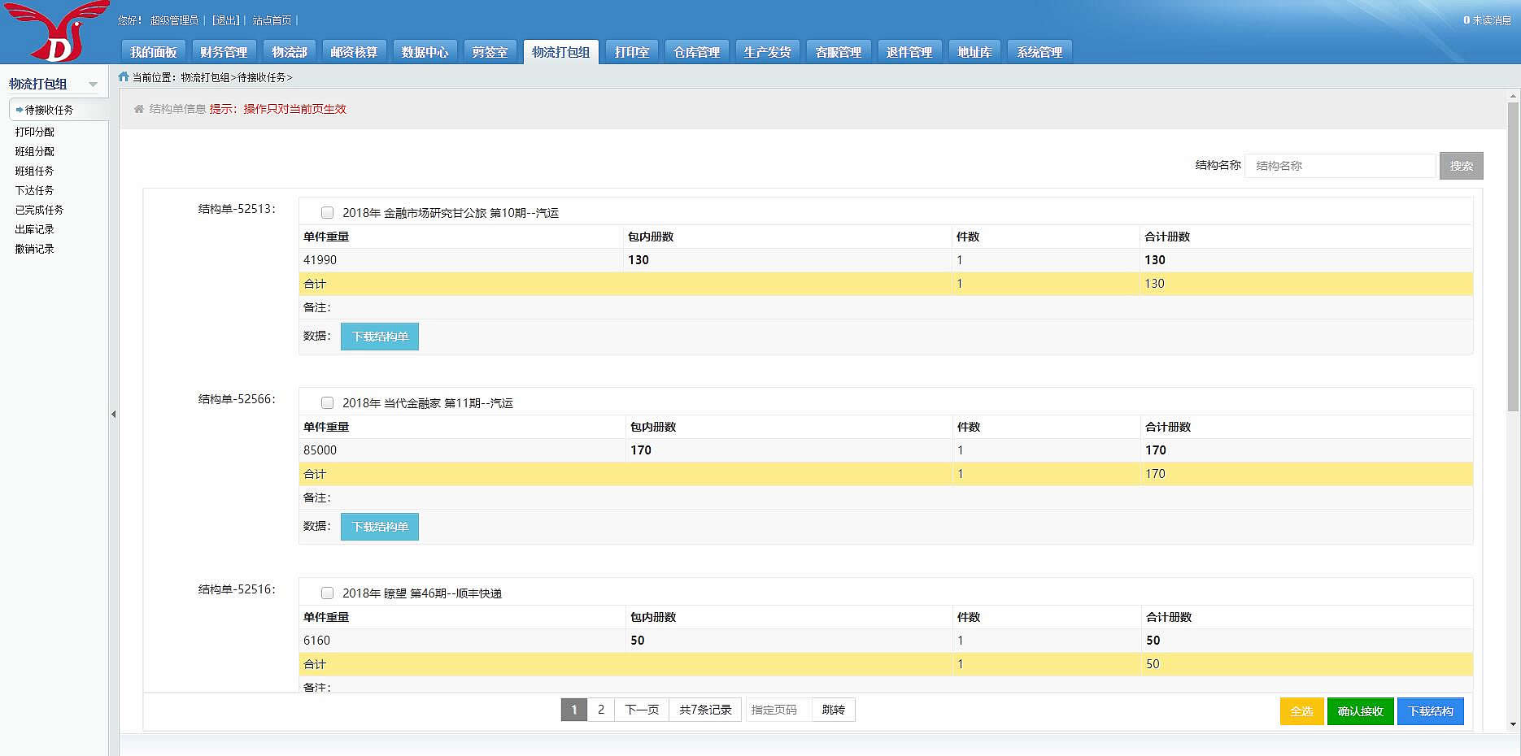The image size is (1521, 756).
Task: Click the yellow 全选 button
Action: (1301, 711)
